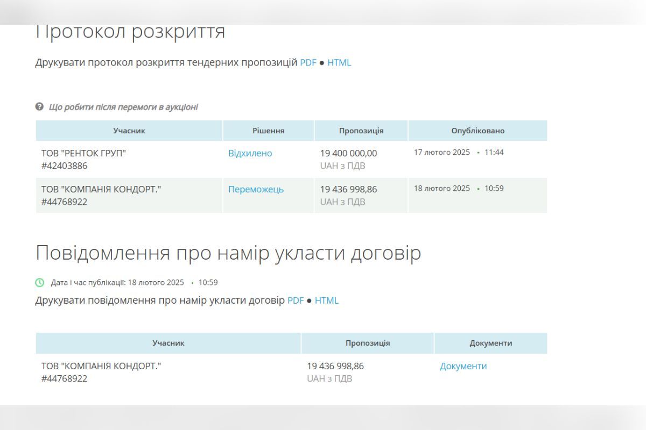Open the protocol PDF version
The width and height of the screenshot is (646, 430).
tap(308, 62)
